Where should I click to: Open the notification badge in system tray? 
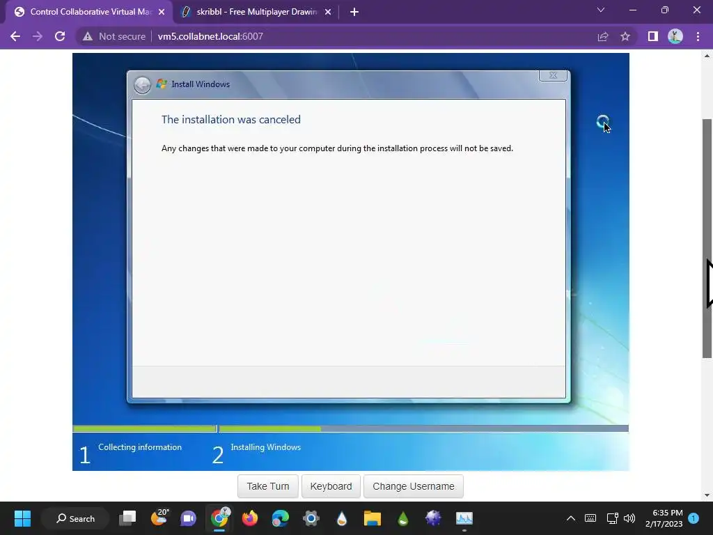coord(694,518)
